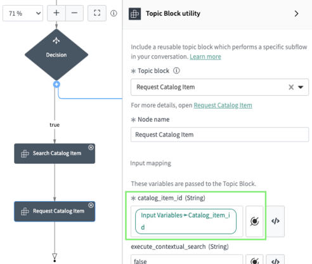Open script editor for catalog_item_id

coord(275,221)
